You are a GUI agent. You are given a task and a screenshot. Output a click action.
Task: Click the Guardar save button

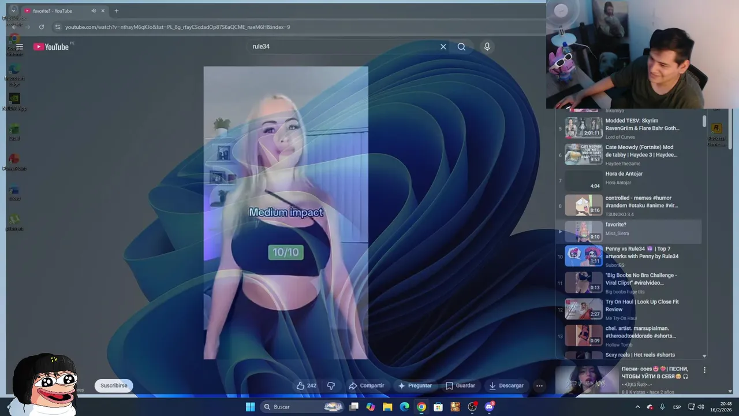coord(461,385)
